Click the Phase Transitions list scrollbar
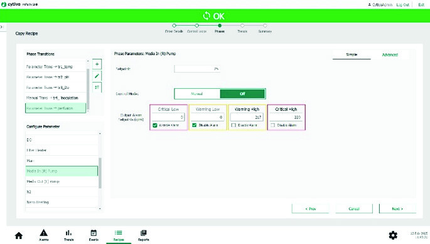The image size is (430, 244). pos(88,89)
